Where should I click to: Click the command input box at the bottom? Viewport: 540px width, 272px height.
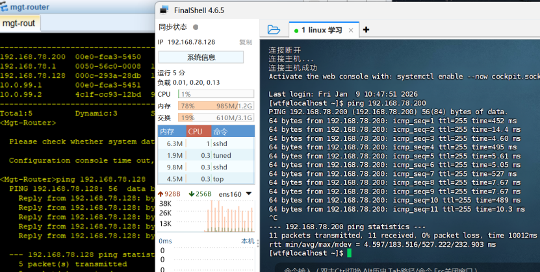[406, 269]
